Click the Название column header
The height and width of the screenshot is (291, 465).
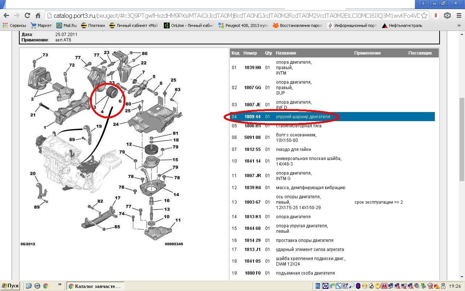click(x=286, y=53)
